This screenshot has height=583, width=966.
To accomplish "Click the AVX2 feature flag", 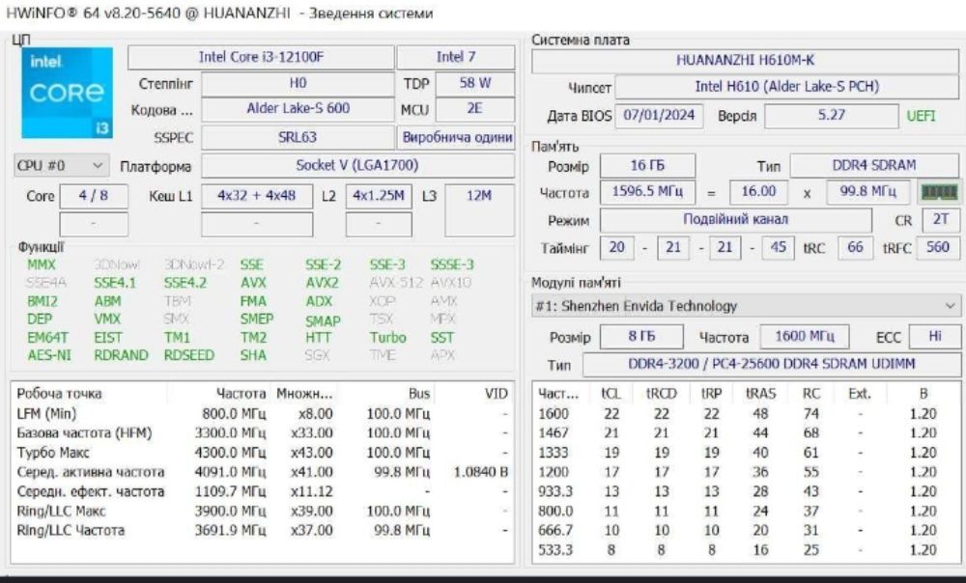I will coord(323,283).
